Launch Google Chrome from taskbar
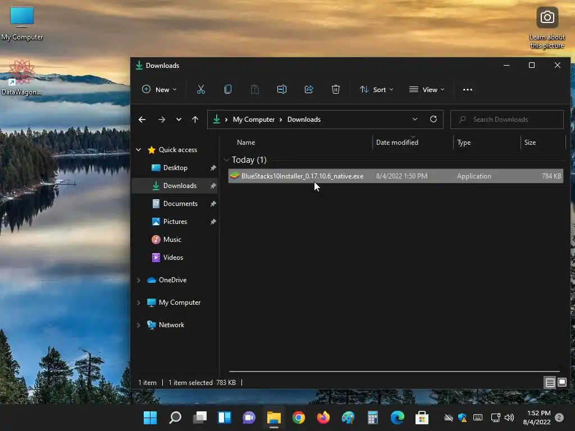575x431 pixels. pos(299,418)
